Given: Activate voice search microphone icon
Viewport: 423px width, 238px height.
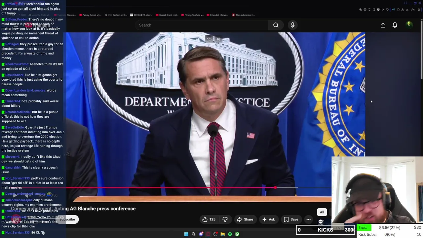Looking at the screenshot, I should tap(292, 25).
